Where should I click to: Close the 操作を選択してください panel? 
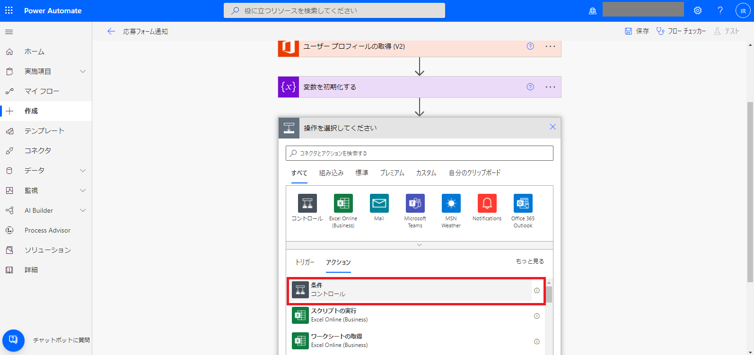(x=552, y=127)
